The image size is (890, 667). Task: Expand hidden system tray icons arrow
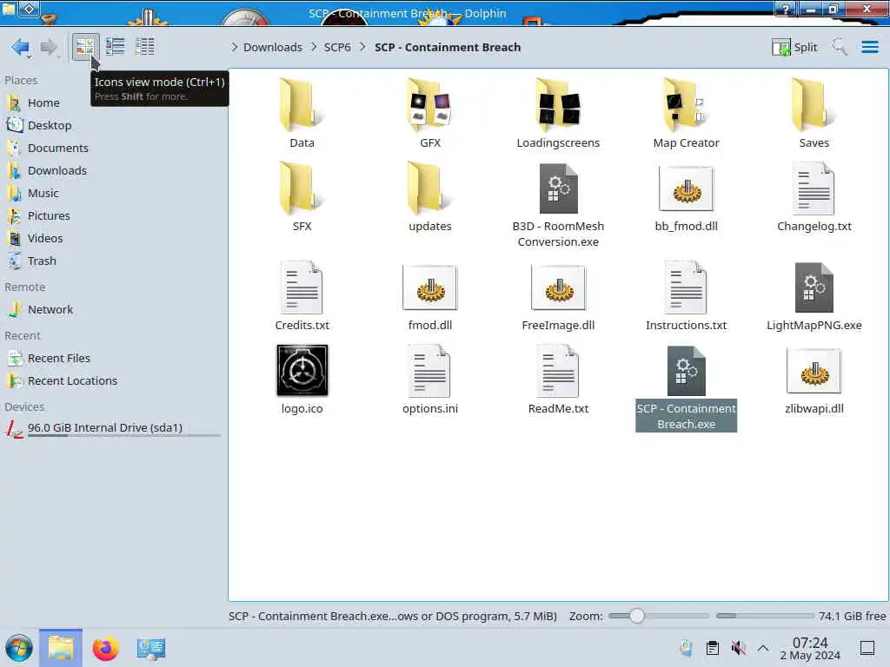(x=763, y=648)
